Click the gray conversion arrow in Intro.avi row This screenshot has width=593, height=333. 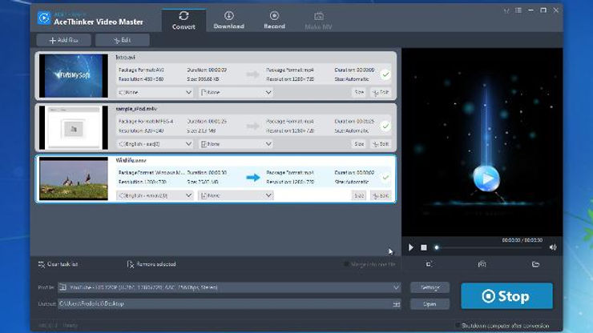253,74
